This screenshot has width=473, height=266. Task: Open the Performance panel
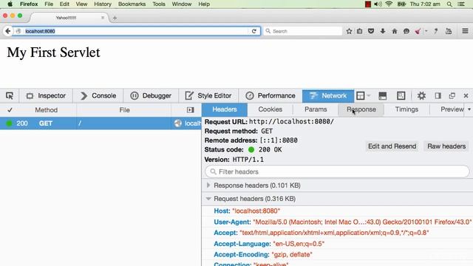tap(270, 96)
